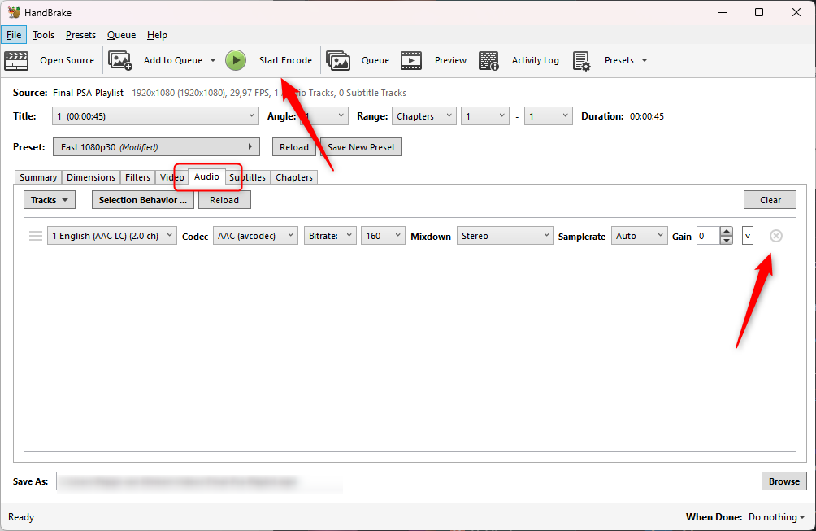Remove the audio track with X icon
This screenshot has height=531, width=816.
(775, 236)
